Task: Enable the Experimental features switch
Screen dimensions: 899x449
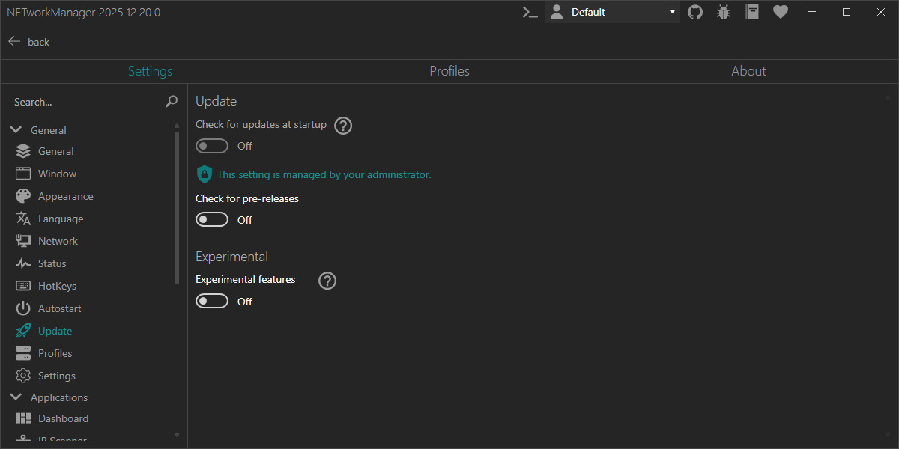Action: click(x=212, y=302)
